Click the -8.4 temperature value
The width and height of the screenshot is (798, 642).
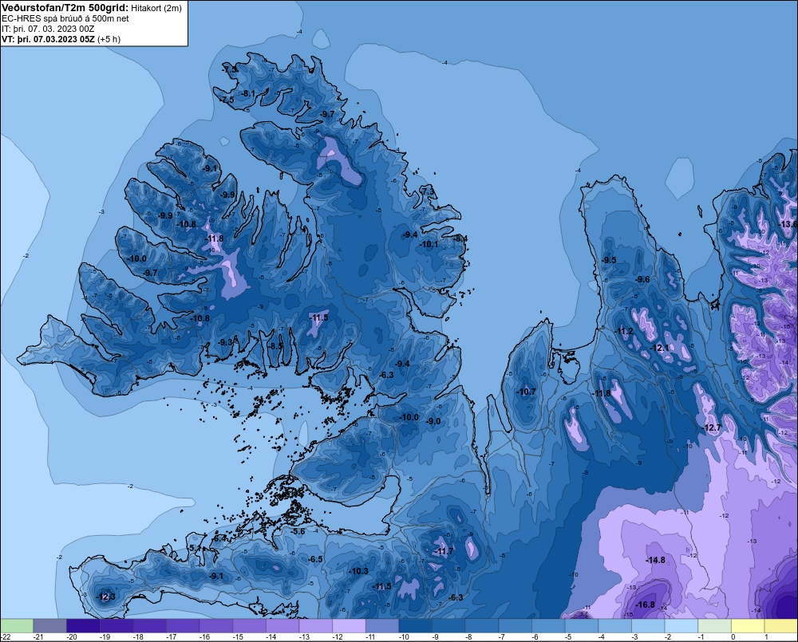pyautogui.click(x=460, y=238)
